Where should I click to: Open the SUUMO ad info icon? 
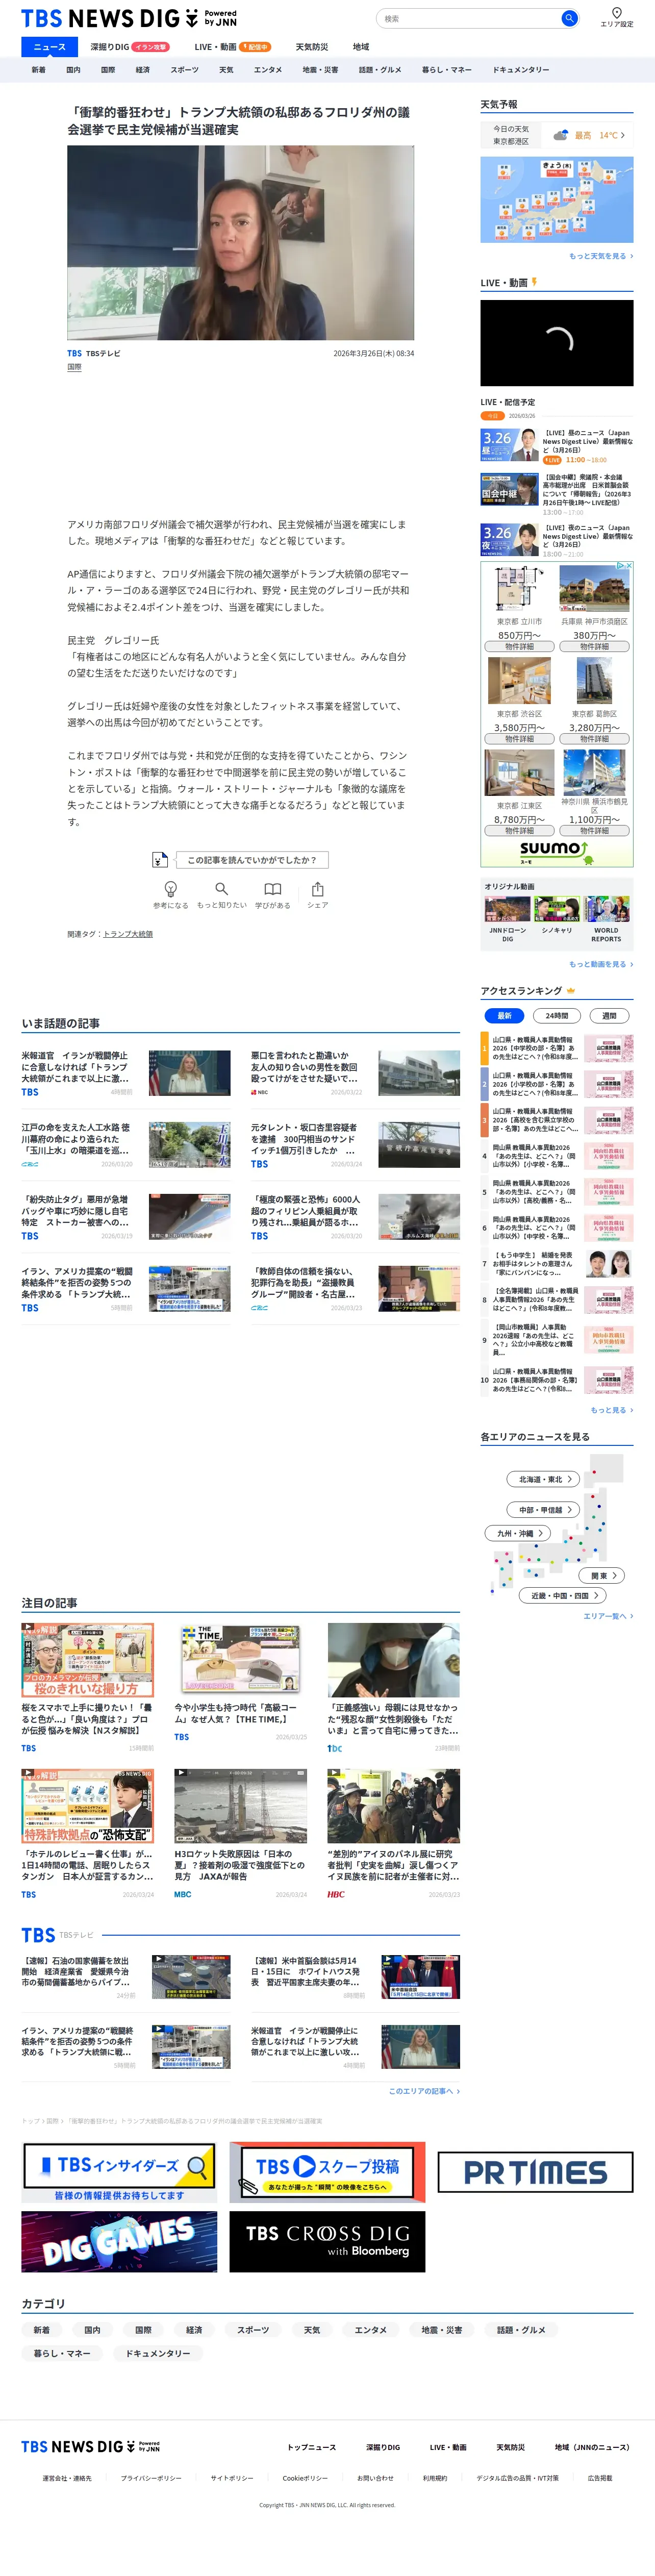[x=620, y=566]
